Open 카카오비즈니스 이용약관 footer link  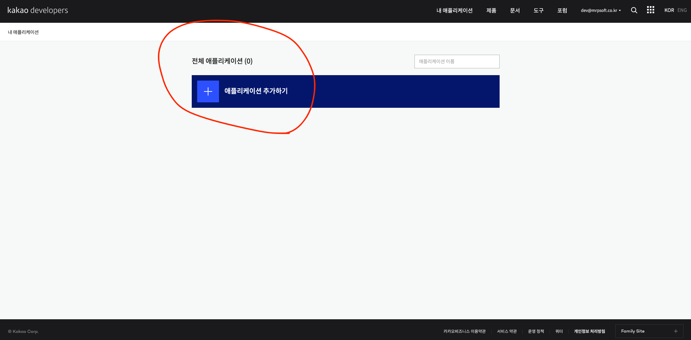[465, 331]
